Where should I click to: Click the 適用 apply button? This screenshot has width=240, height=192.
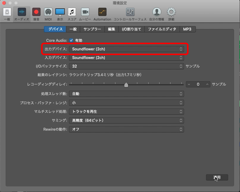(217, 177)
